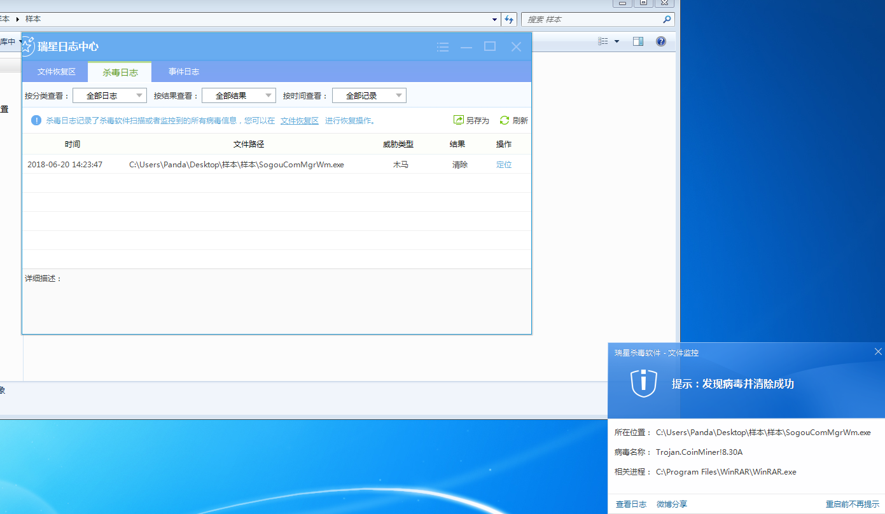Click 微博分享 in the notification popup

[672, 504]
